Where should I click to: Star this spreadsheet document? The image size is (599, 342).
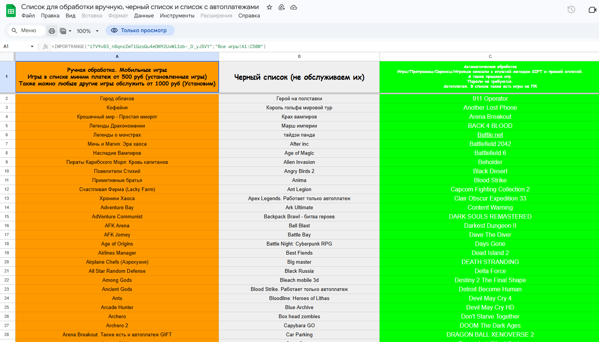point(269,7)
